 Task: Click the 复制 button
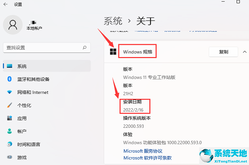tap(223, 52)
